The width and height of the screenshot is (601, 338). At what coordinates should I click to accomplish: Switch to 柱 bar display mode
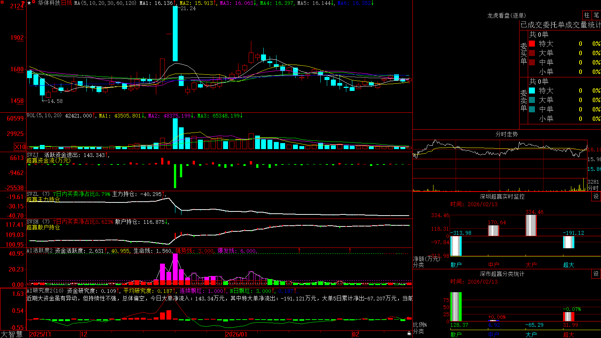tap(587, 15)
